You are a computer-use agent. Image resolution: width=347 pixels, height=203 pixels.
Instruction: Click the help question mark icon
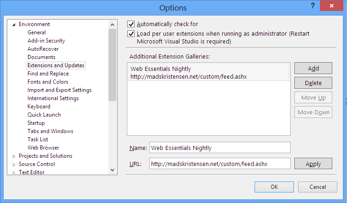pos(312,6)
